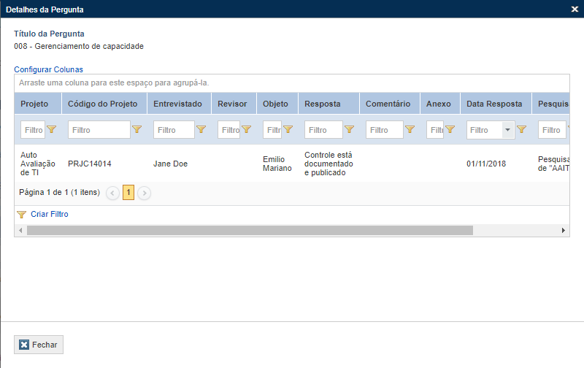Focus the Resposta filter input
The height and width of the screenshot is (368, 584).
click(x=323, y=130)
